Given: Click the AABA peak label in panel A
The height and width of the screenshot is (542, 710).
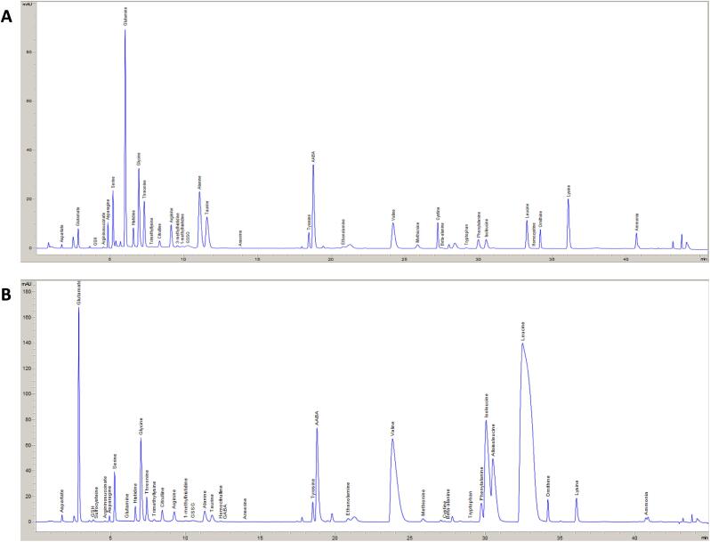Looking at the screenshot, I should click(x=313, y=158).
